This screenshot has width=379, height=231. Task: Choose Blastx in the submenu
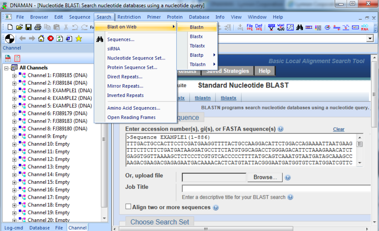click(x=196, y=37)
